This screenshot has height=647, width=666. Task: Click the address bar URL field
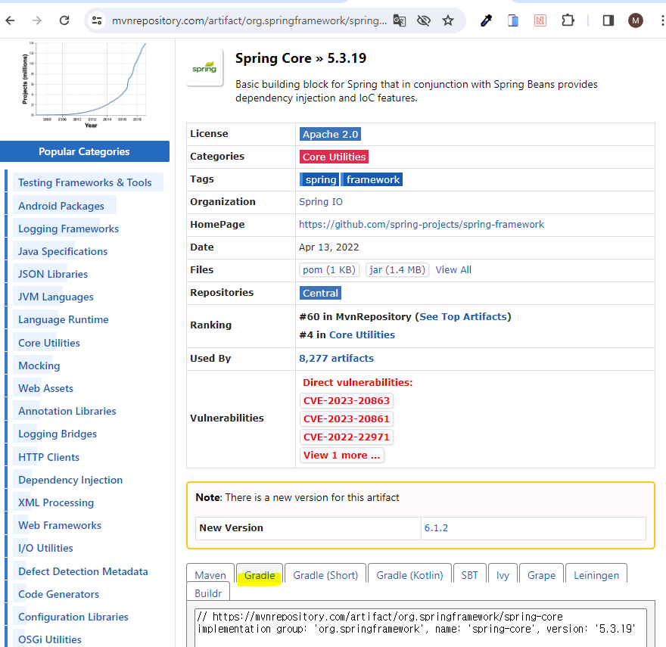tap(249, 20)
